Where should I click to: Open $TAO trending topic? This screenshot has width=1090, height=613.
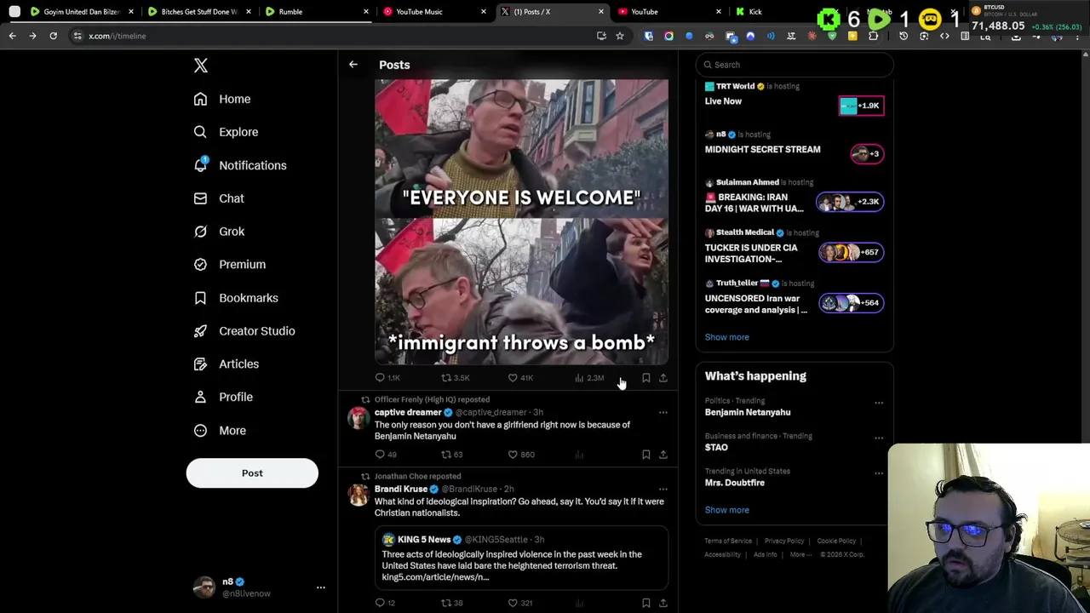(x=716, y=447)
